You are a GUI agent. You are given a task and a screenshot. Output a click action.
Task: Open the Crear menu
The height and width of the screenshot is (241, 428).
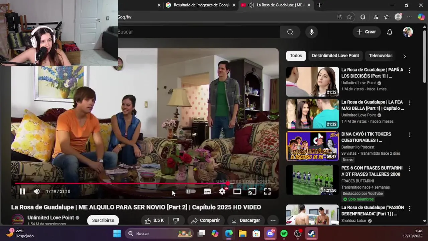pyautogui.click(x=366, y=32)
